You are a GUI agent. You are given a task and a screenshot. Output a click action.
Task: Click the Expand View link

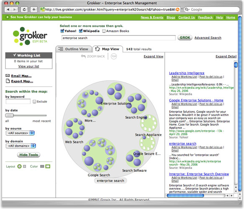point(154,56)
